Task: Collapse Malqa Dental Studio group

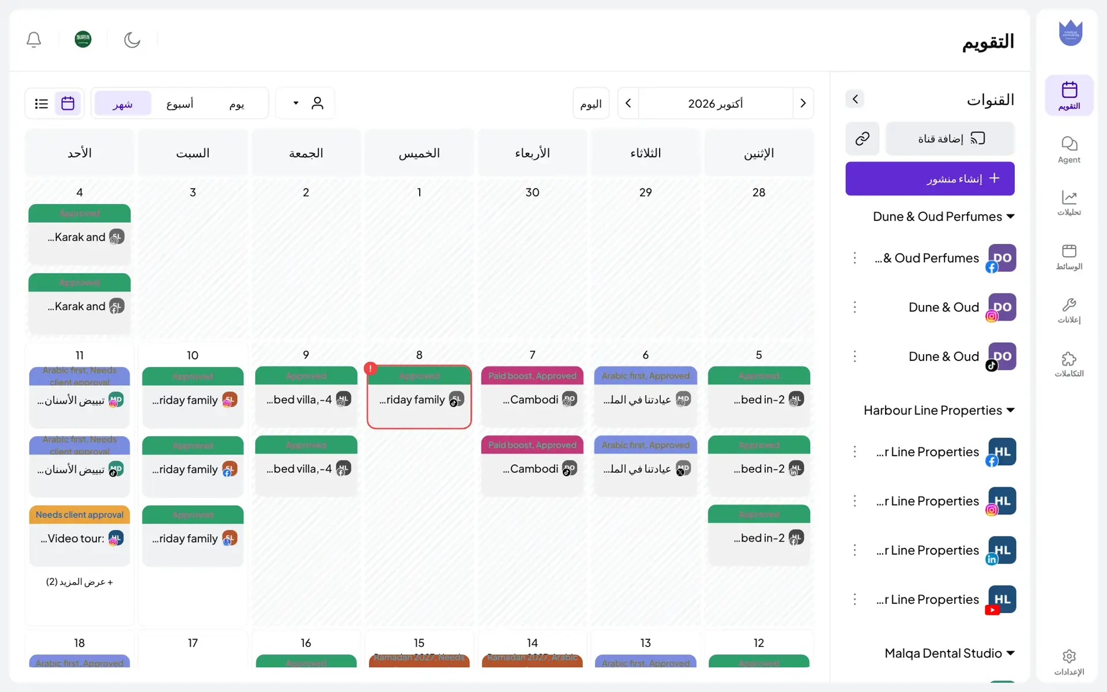Action: [950, 653]
